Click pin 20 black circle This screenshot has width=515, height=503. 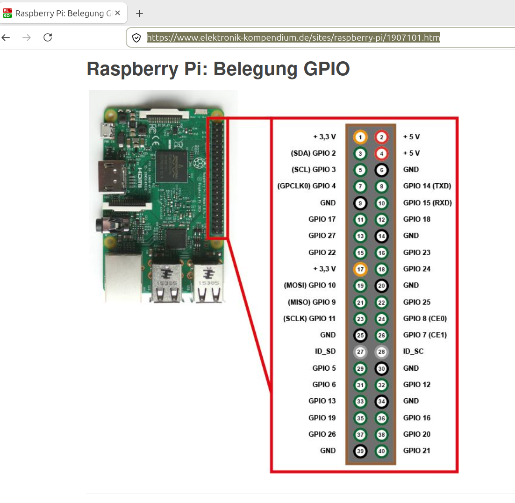pyautogui.click(x=381, y=286)
